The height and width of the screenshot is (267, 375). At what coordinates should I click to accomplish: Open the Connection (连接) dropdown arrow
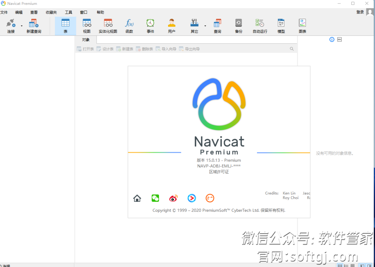[x=22, y=26]
